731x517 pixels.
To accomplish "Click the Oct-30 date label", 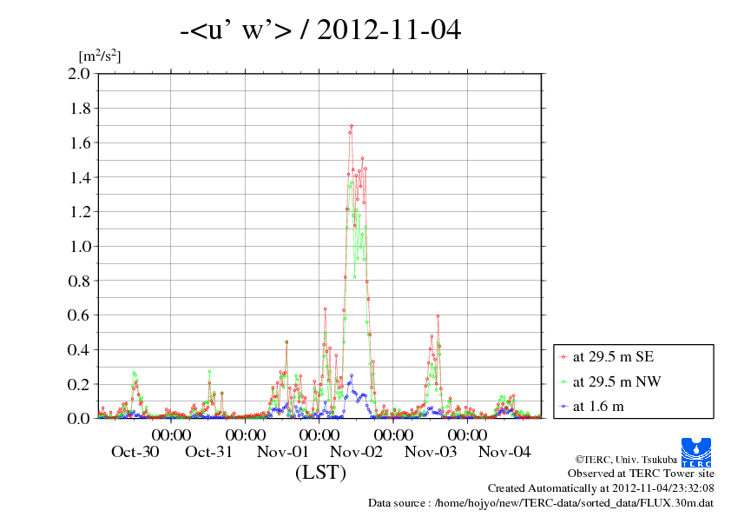I will [135, 452].
